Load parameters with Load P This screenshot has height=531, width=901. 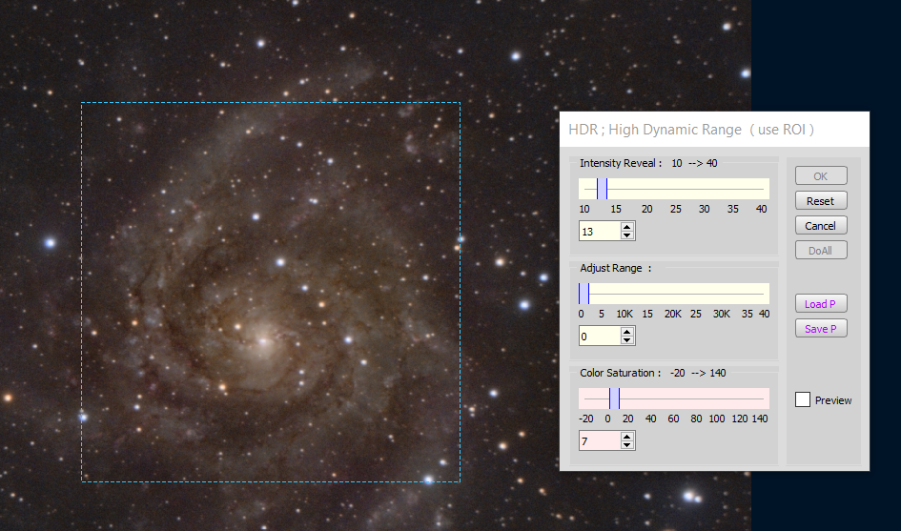point(821,303)
